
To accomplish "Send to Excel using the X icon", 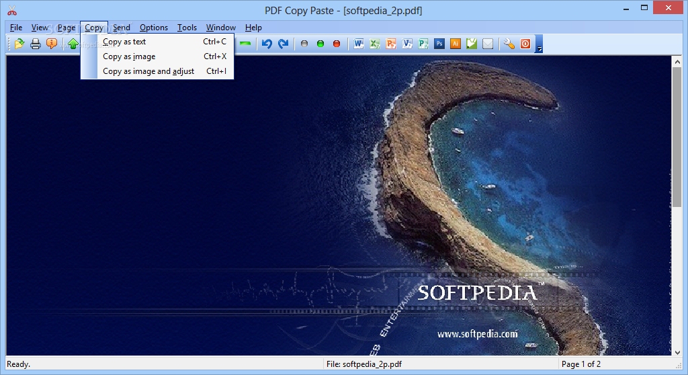I will 375,44.
